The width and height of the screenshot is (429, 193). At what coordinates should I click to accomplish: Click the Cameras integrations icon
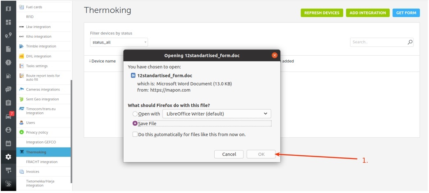21,89
